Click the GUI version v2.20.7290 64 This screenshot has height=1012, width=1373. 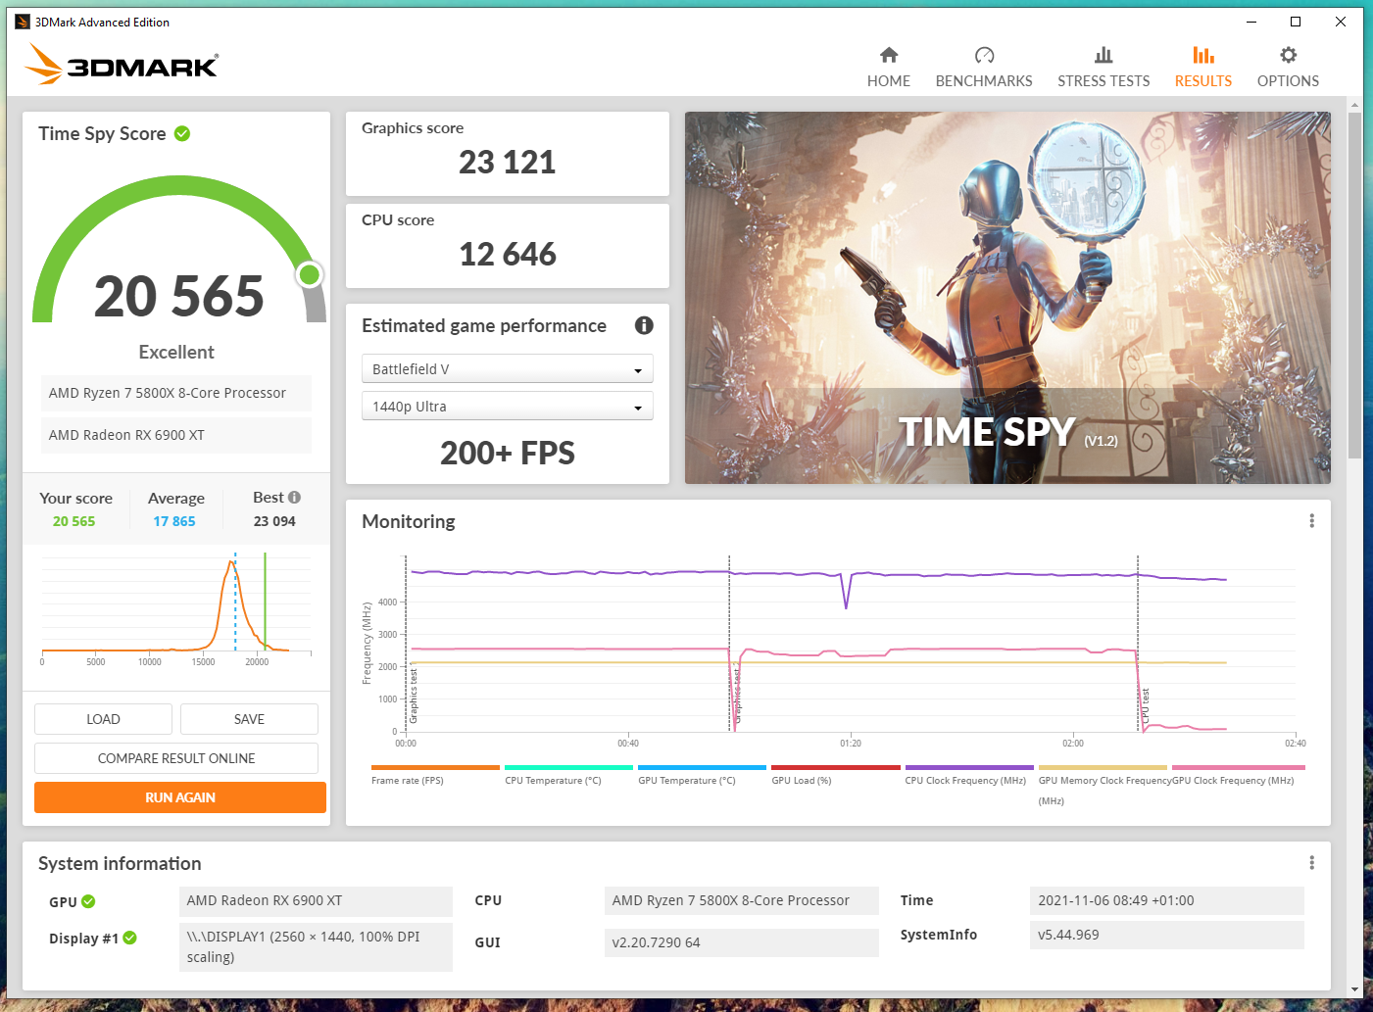[x=741, y=942]
